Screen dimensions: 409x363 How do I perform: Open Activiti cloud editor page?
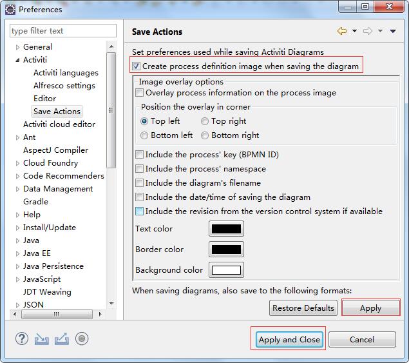[59, 124]
